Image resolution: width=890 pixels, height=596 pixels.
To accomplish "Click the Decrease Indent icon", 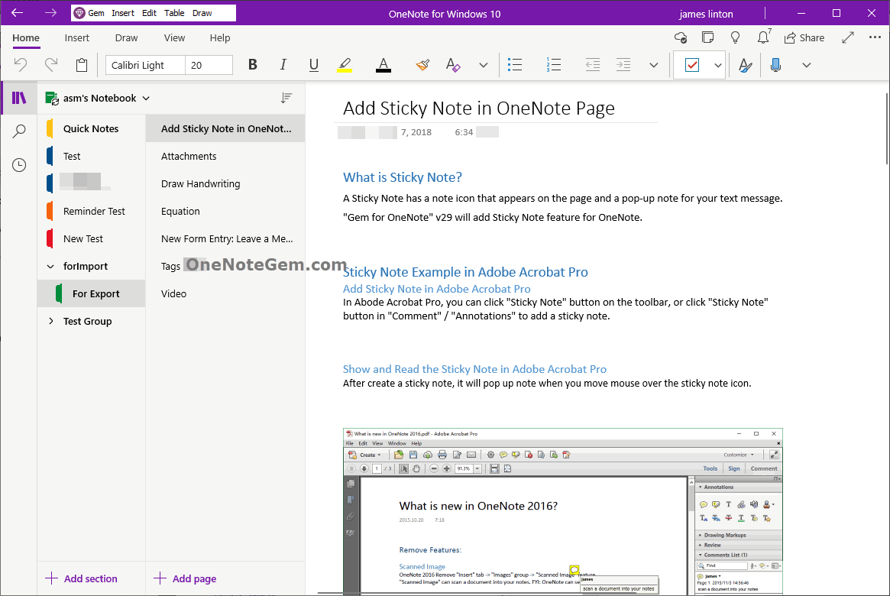I will (593, 65).
